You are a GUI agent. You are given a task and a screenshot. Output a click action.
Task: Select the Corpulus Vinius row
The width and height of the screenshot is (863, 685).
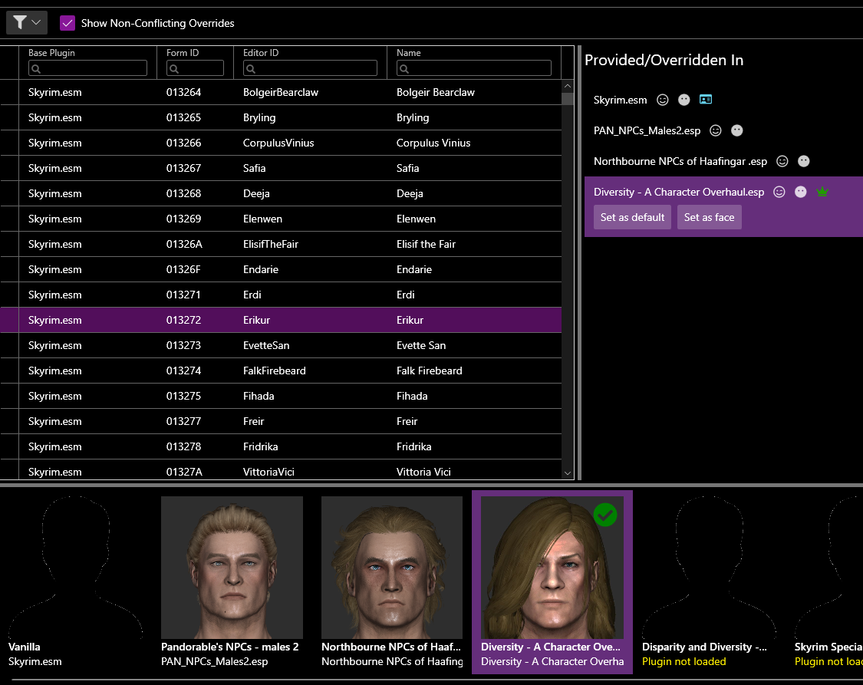point(281,143)
